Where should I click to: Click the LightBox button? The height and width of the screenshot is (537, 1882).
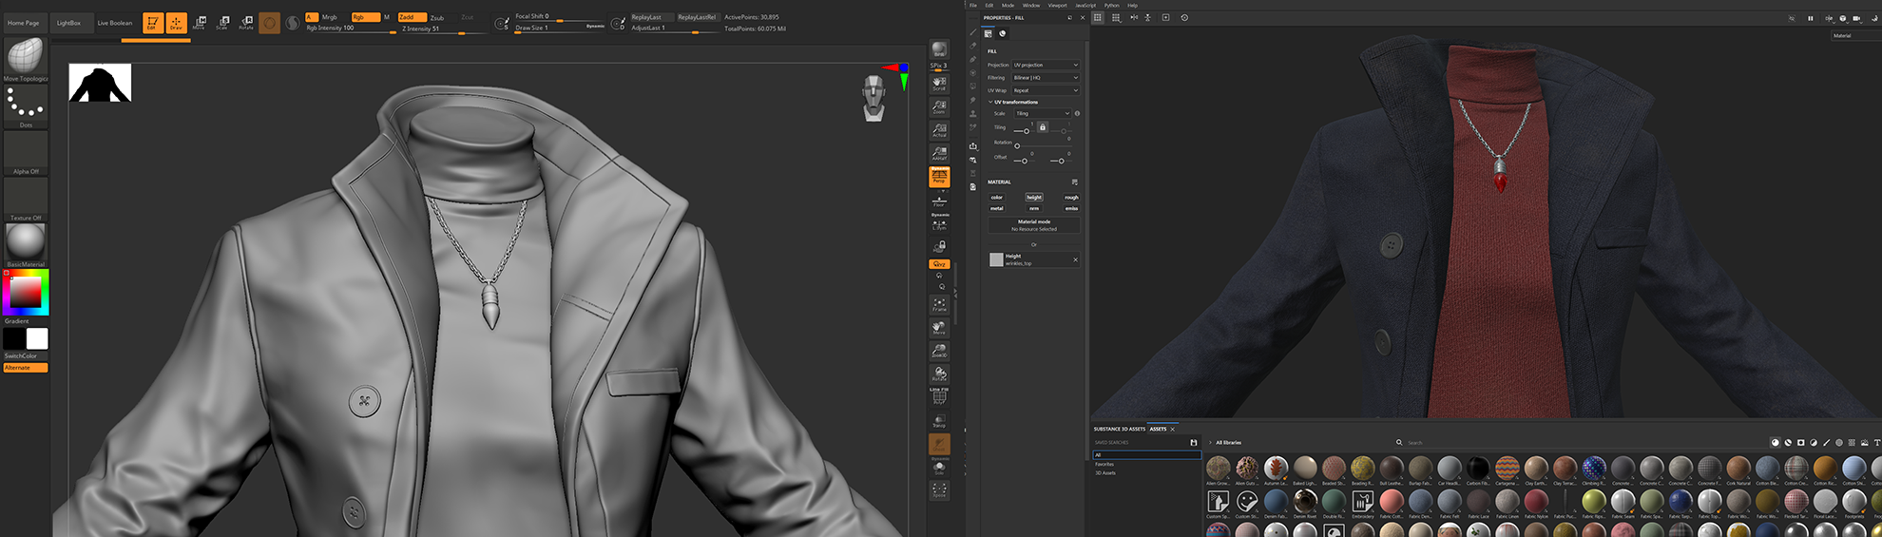click(68, 23)
